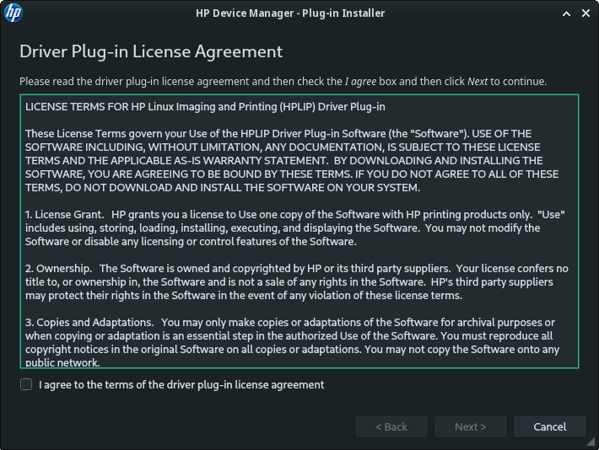
Task: Click the disabled < Back button
Action: tap(391, 426)
